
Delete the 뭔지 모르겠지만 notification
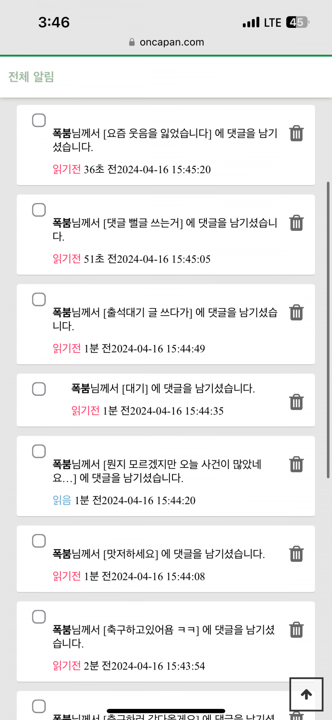click(x=296, y=464)
